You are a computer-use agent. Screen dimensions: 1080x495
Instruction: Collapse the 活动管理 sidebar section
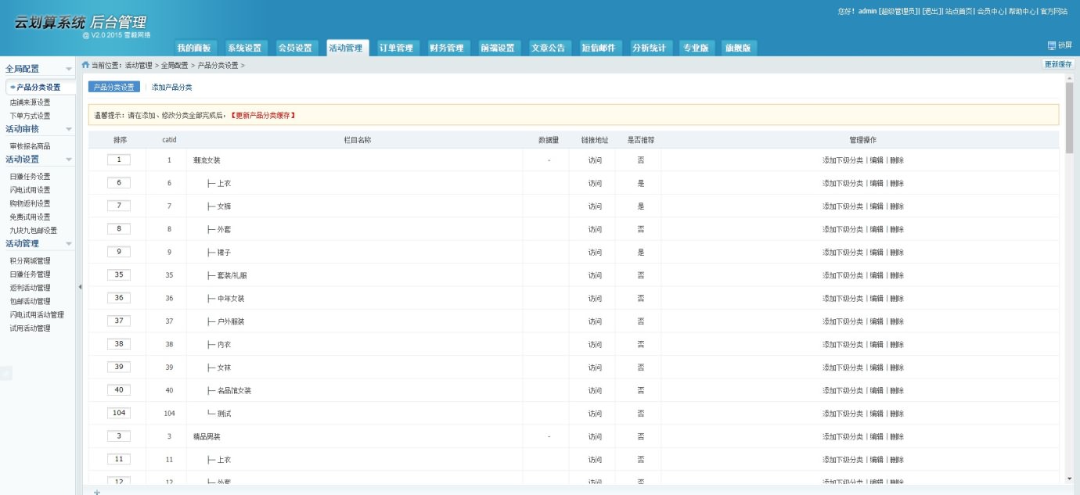(69, 243)
